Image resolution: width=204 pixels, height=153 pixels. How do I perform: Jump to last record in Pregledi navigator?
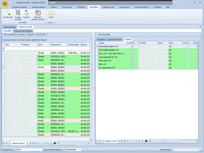125,141
